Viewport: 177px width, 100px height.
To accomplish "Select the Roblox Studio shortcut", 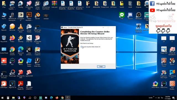I will click(29, 62).
